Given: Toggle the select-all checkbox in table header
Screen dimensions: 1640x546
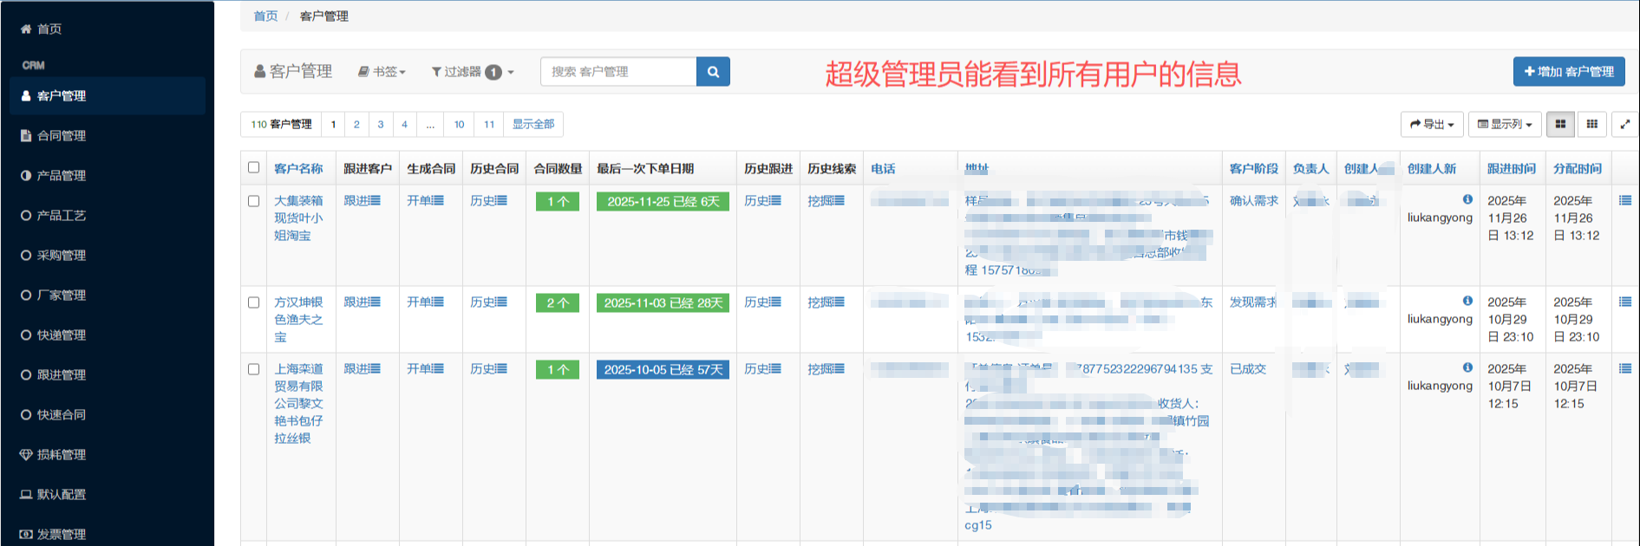Looking at the screenshot, I should click(254, 167).
